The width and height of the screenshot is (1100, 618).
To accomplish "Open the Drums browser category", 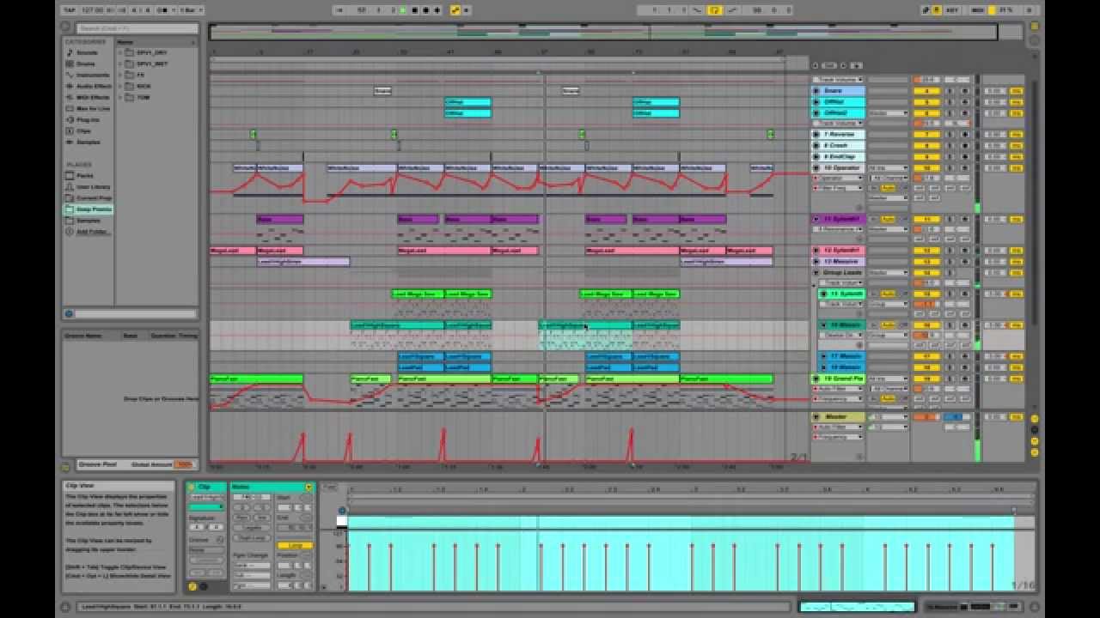I will pyautogui.click(x=86, y=64).
